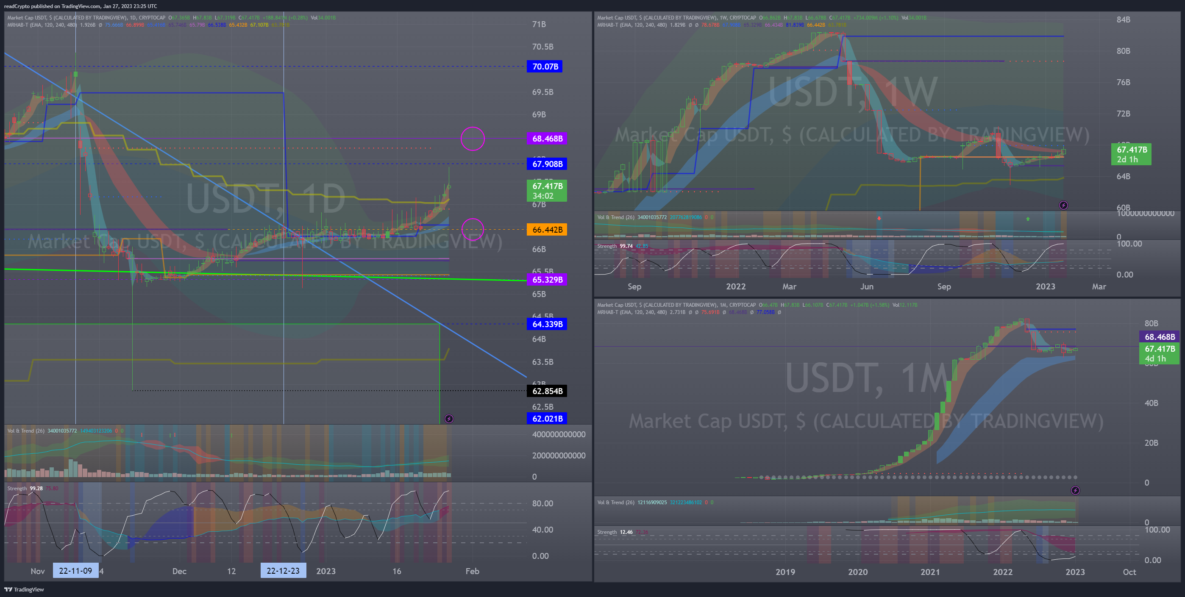Viewport: 1185px width, 597px height.
Task: Click the daily chart Strength 99.28 legend
Action: click(x=33, y=489)
